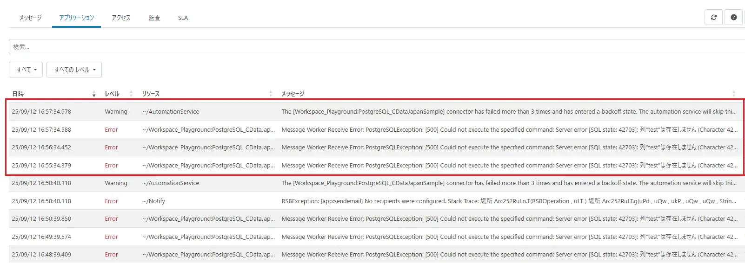Sort by 日時 column arrows
Image resolution: width=745 pixels, height=263 pixels.
[x=94, y=94]
